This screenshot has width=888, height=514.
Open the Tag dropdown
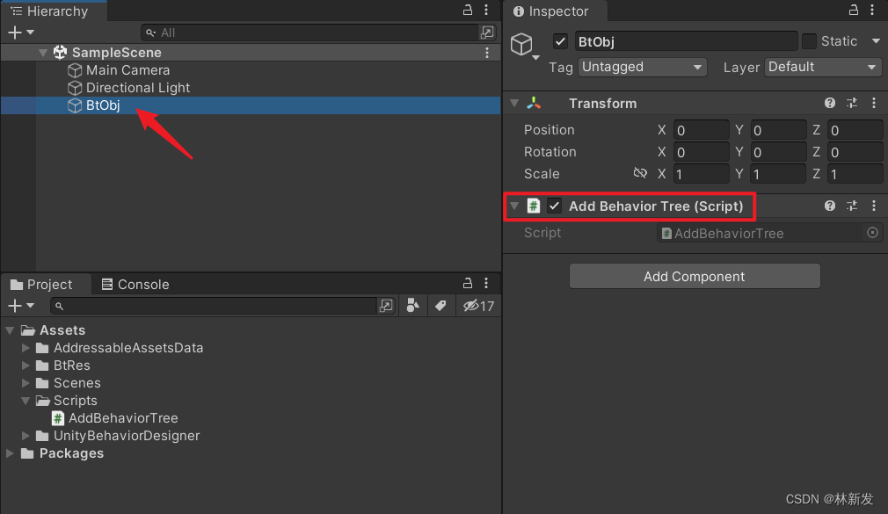pos(642,68)
